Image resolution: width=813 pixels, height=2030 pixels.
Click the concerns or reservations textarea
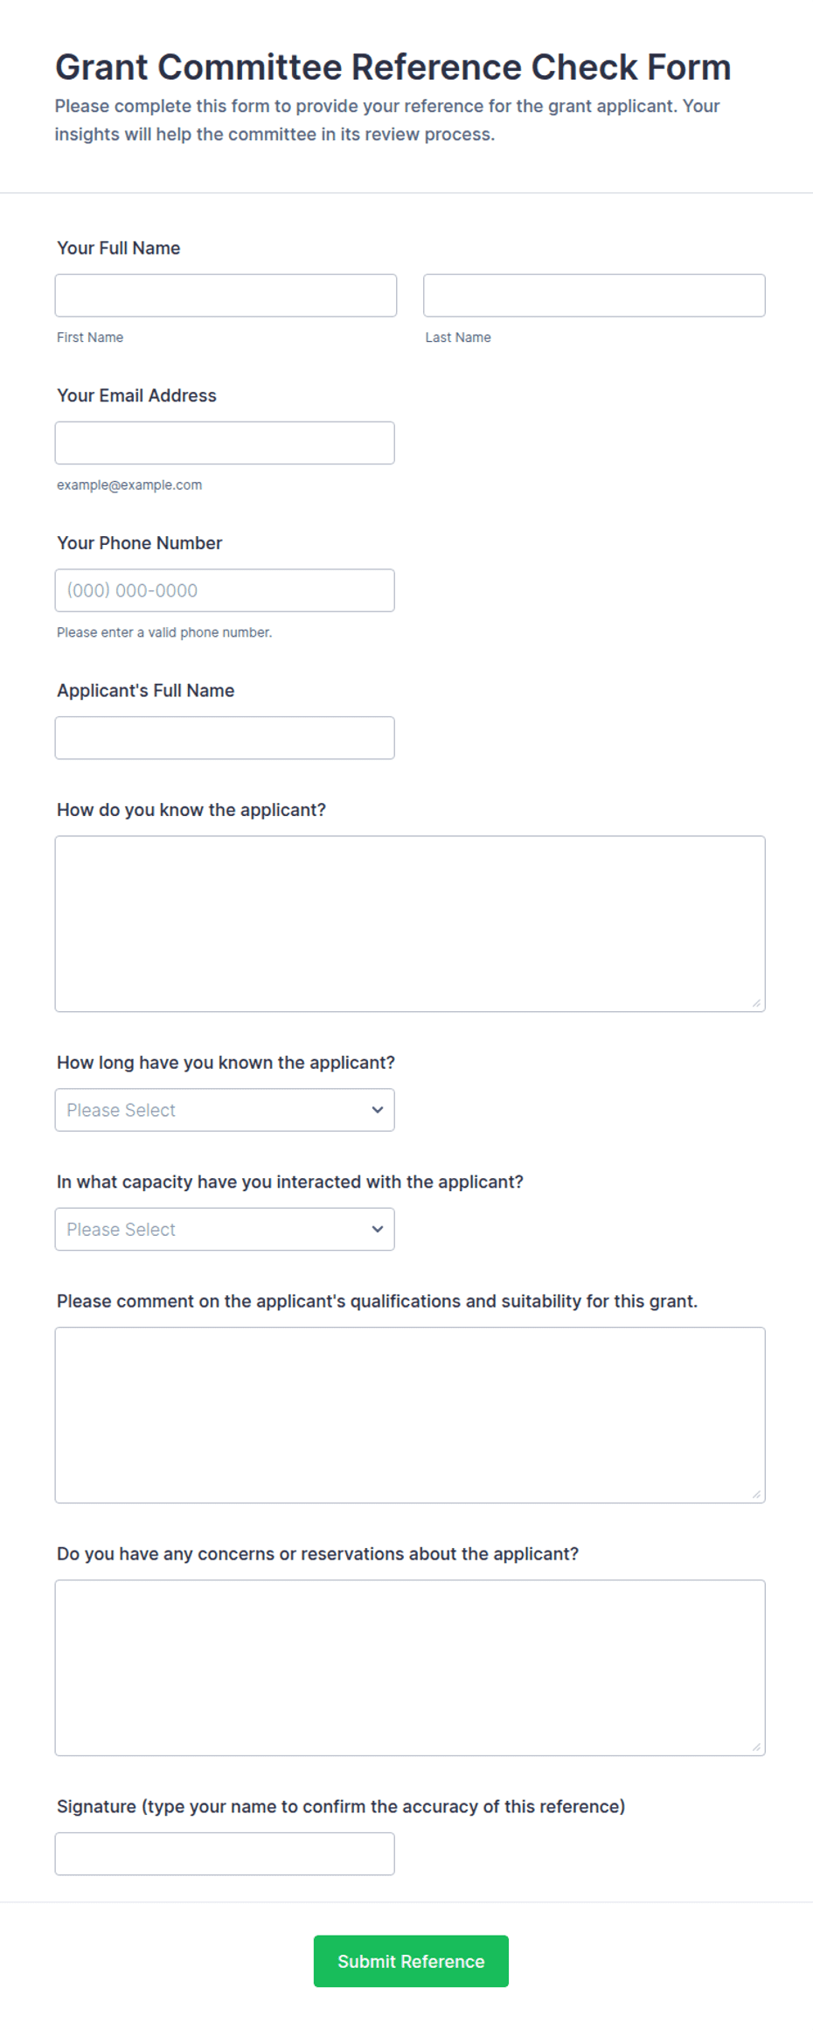click(x=410, y=1668)
